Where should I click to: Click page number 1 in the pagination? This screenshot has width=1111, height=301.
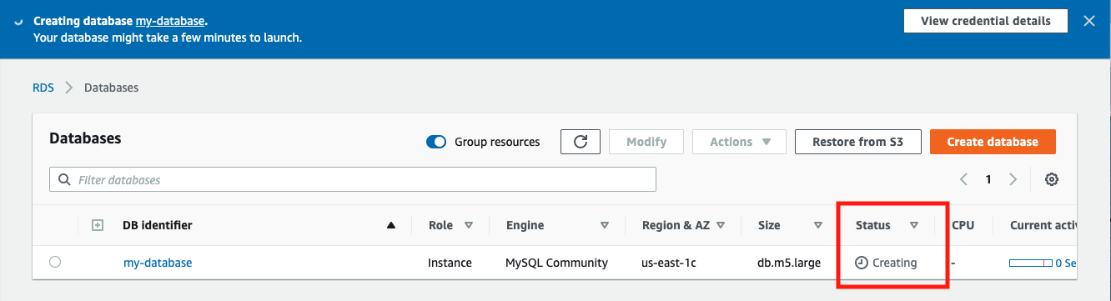tap(988, 179)
